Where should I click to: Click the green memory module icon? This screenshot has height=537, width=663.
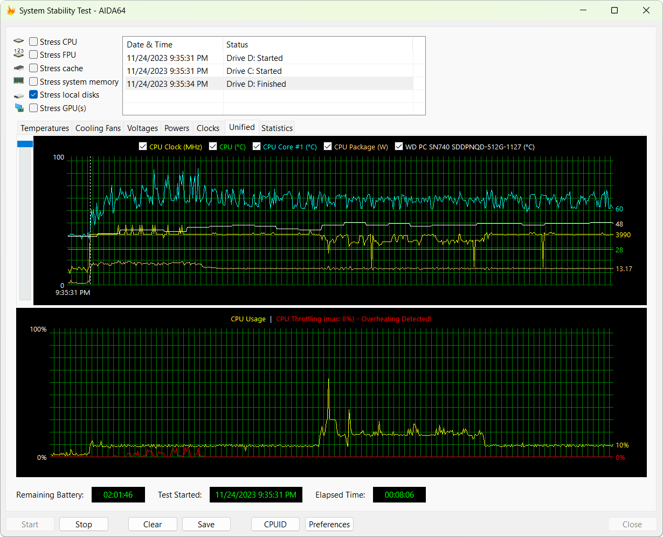coord(19,81)
